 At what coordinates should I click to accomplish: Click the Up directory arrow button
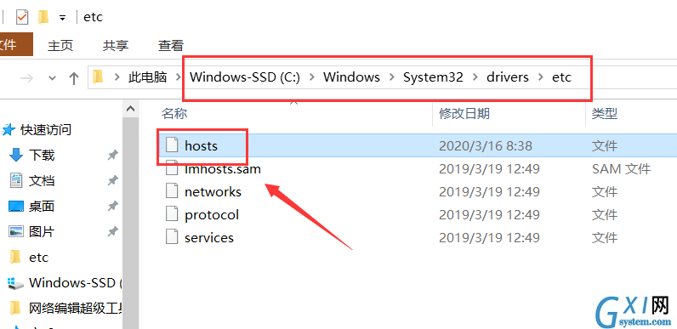coord(74,77)
